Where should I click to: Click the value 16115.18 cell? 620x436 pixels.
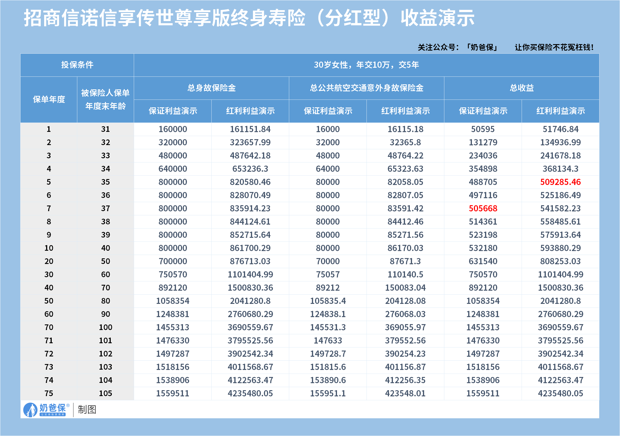pyautogui.click(x=405, y=129)
